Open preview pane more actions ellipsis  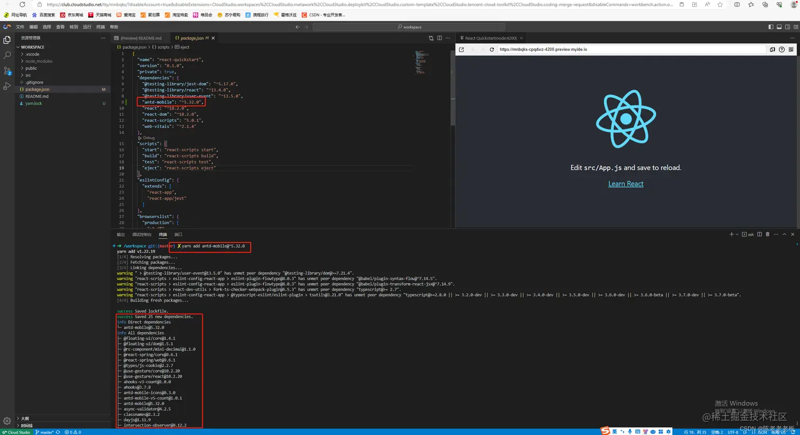793,38
